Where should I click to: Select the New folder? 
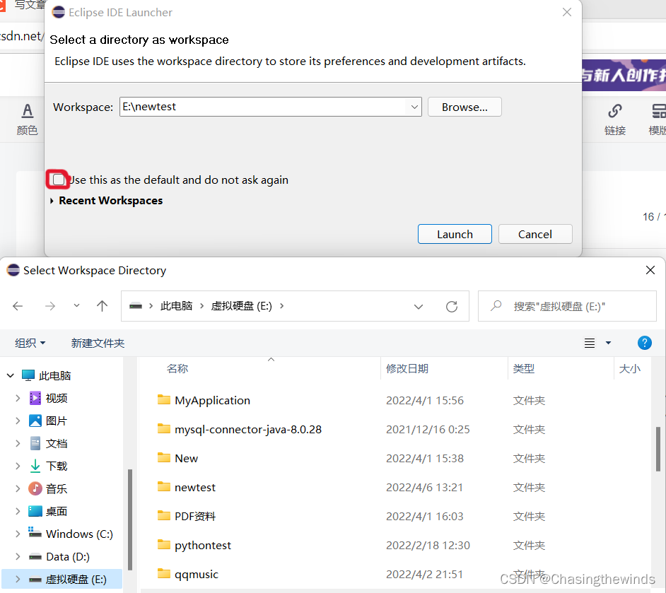point(186,459)
